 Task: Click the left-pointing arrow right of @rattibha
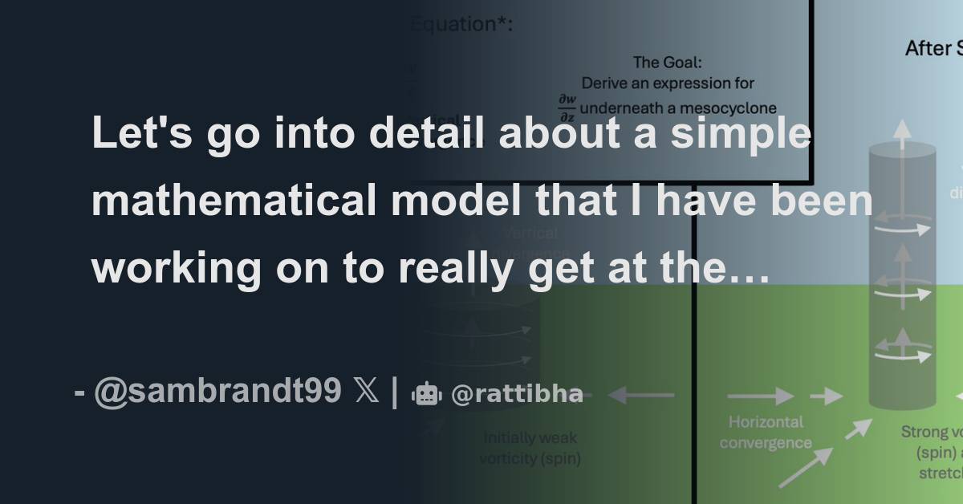pos(640,395)
